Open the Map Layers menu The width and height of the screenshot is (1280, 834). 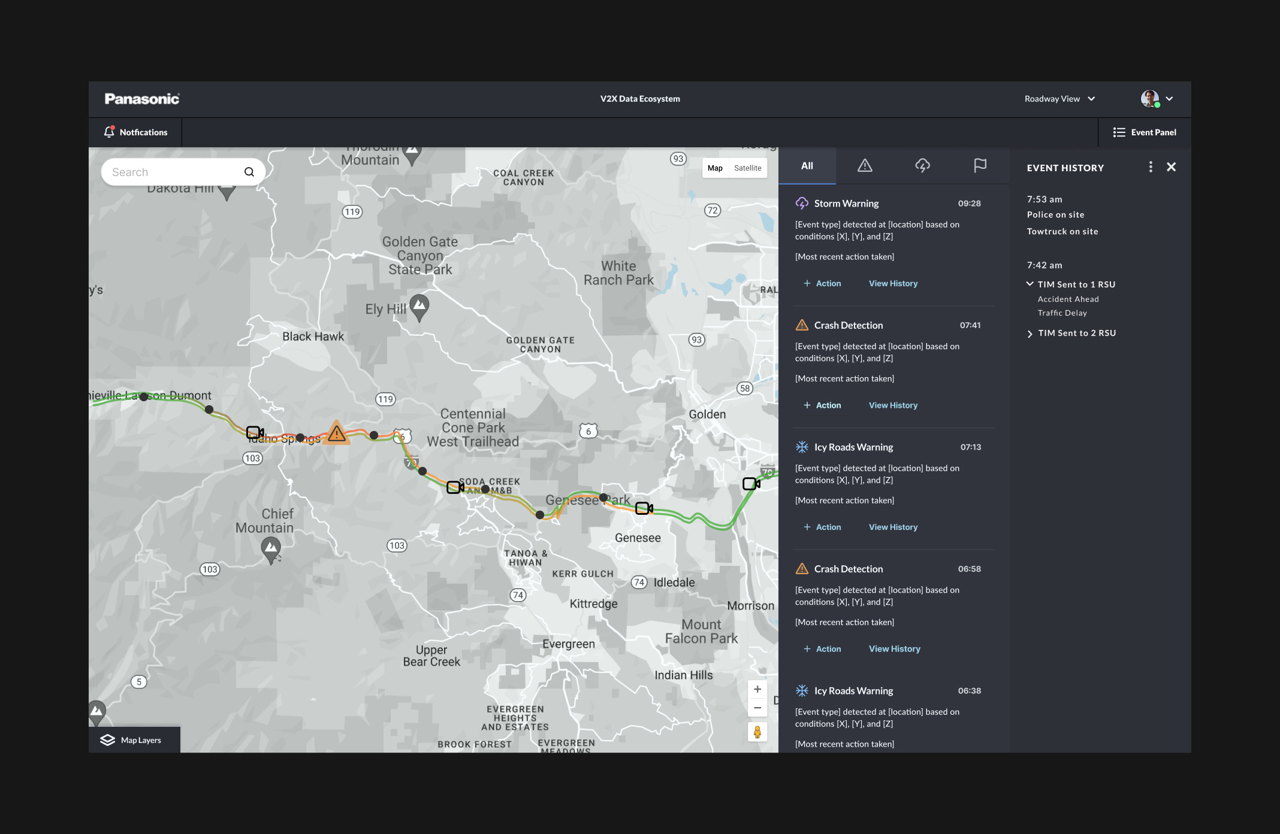pos(132,740)
